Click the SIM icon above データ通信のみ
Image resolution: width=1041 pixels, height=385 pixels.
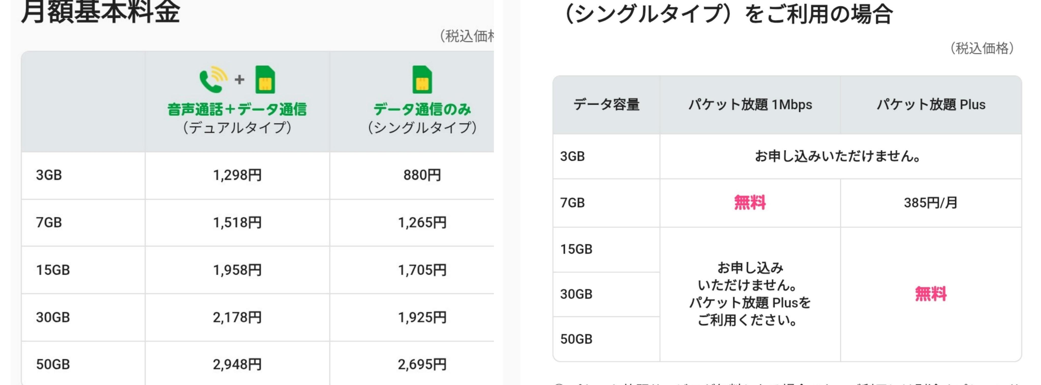422,79
